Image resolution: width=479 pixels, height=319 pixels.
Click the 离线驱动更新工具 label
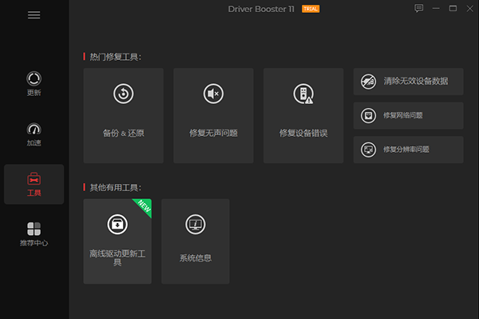click(117, 257)
